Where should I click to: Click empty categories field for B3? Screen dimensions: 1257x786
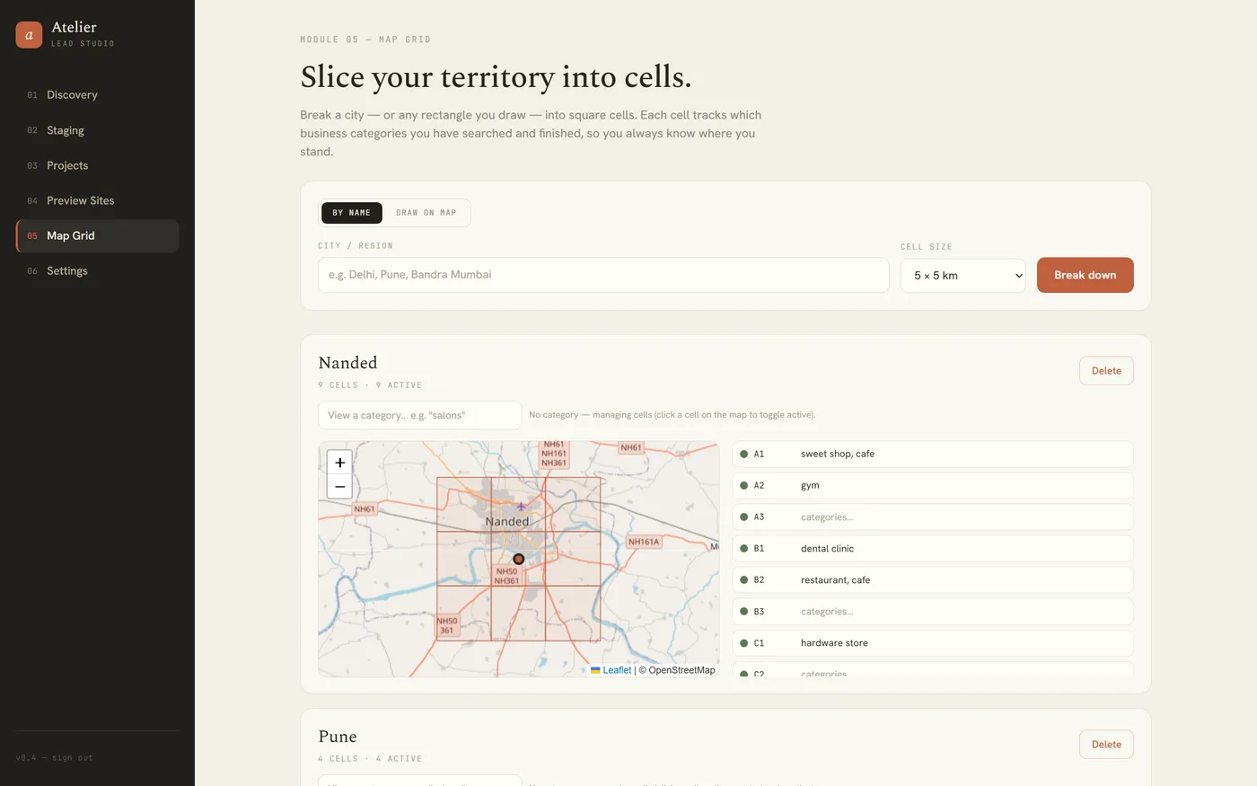962,612
